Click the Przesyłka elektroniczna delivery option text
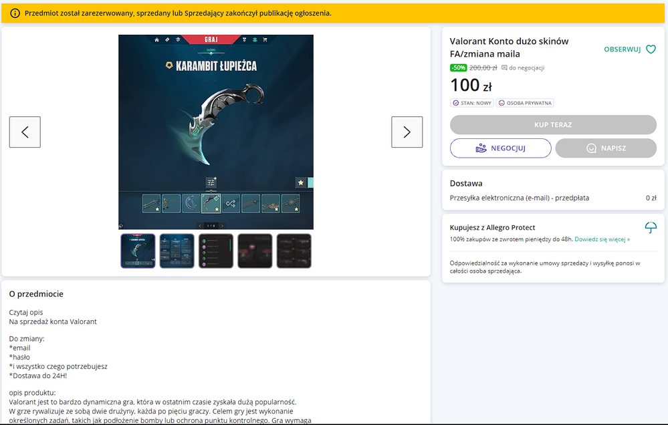Viewport: 668px width, 425px height. (x=520, y=198)
